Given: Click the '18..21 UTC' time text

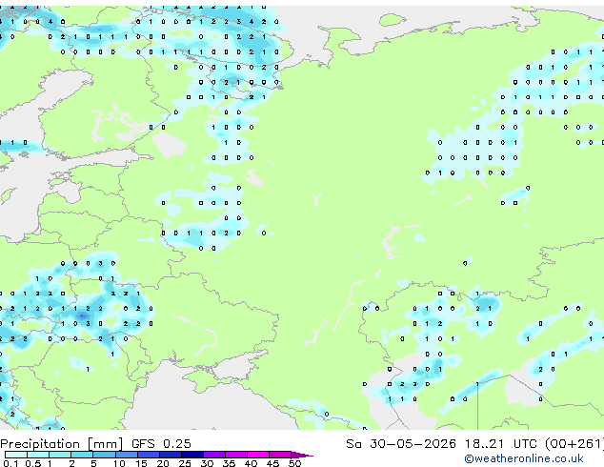Looking at the screenshot, I should 501,443.
